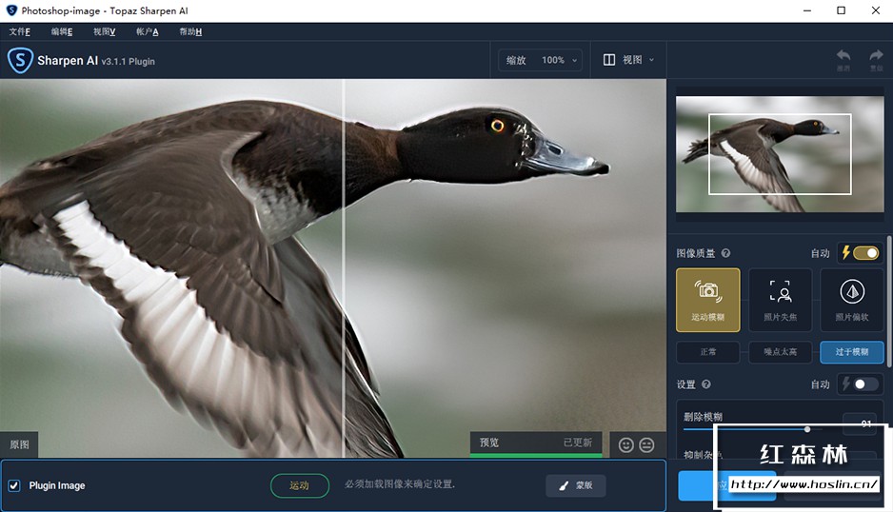Open the 缩放 100% zoom dropdown
Viewport: 893px width, 512px height.
coord(541,60)
